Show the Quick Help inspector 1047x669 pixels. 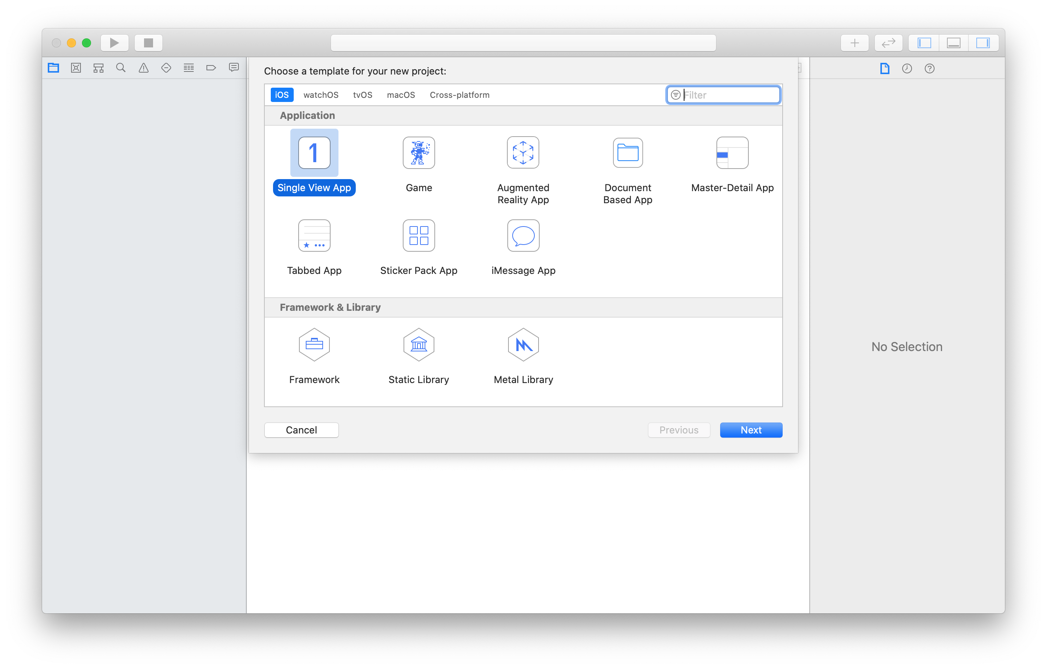coord(930,68)
